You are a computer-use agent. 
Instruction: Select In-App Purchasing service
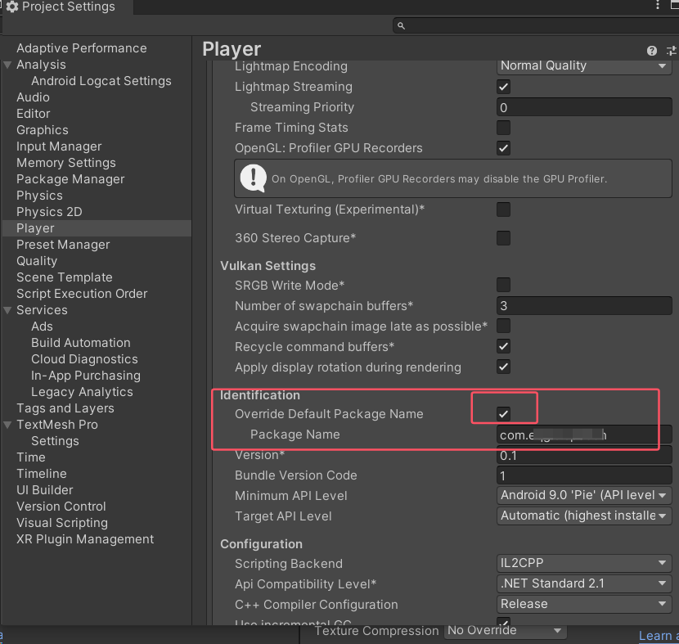coord(86,376)
